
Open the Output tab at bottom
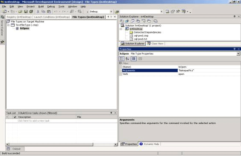[15, 149]
